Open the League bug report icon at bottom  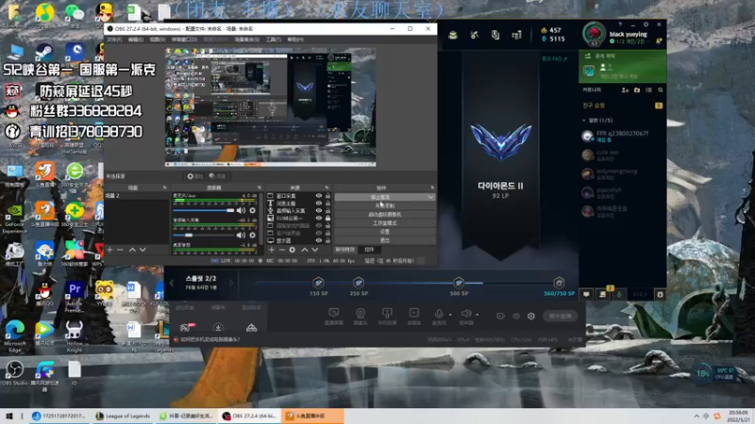coord(660,294)
